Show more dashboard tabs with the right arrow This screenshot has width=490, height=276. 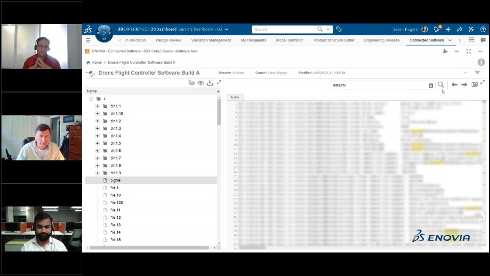tap(460, 40)
